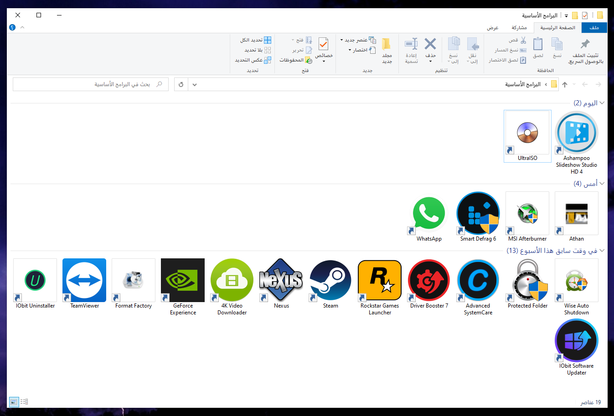Click the search box field

coord(91,84)
